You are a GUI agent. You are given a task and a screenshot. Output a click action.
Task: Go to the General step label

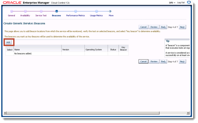coord(11,15)
